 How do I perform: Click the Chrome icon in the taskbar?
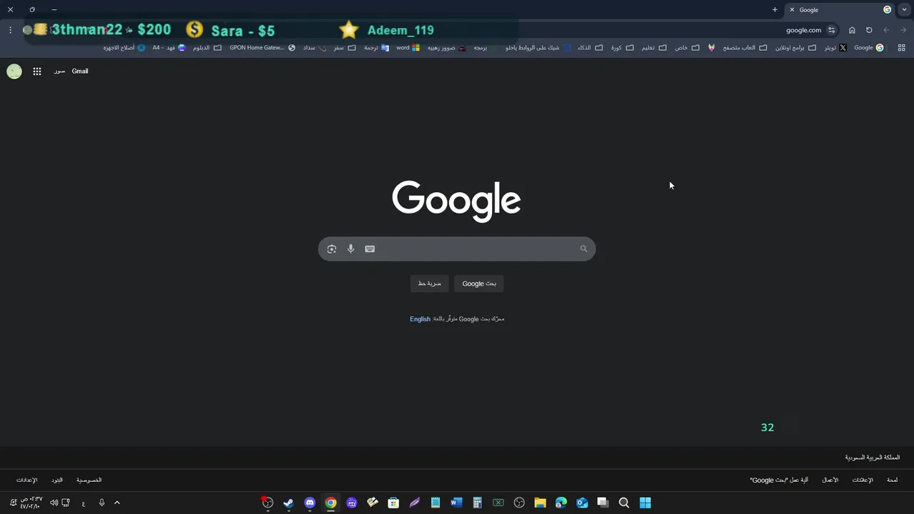[x=331, y=503]
